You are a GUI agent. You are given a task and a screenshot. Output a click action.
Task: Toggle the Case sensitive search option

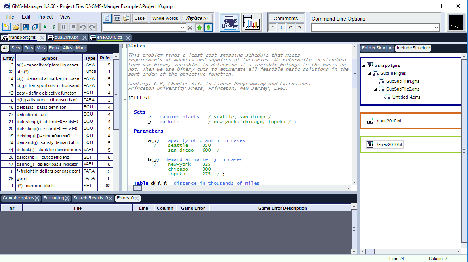139,18
